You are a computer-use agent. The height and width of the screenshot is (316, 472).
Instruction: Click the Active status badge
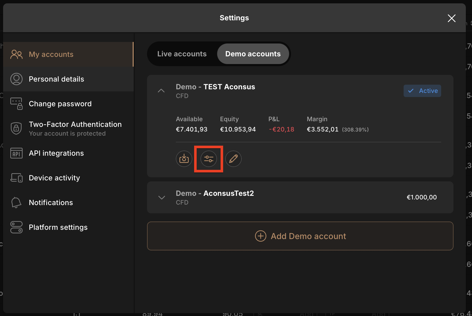(422, 91)
